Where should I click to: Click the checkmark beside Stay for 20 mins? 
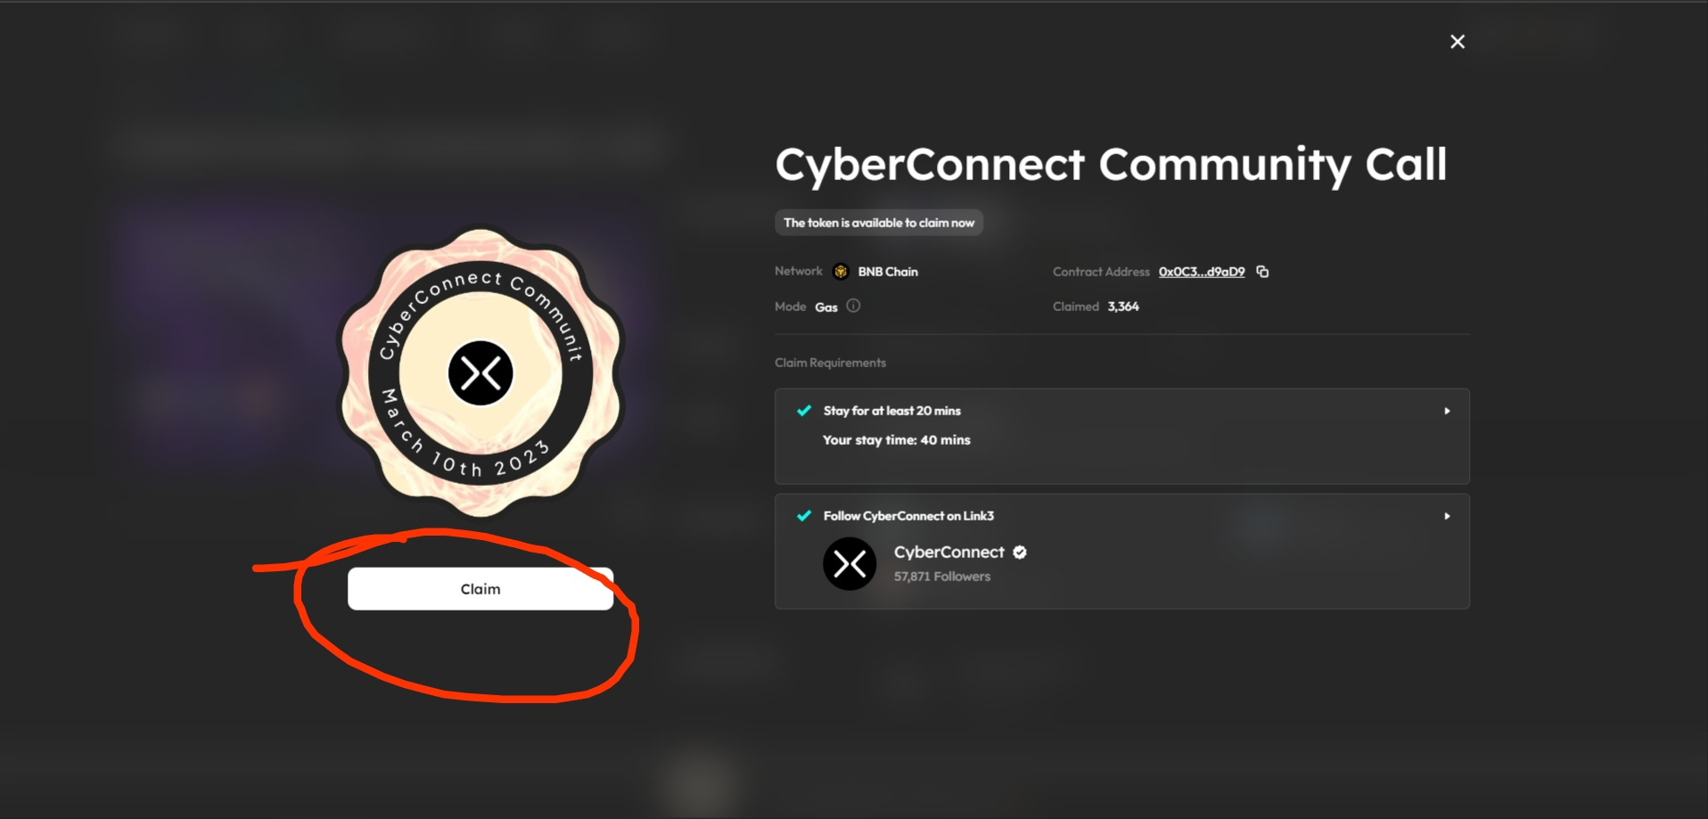click(804, 411)
